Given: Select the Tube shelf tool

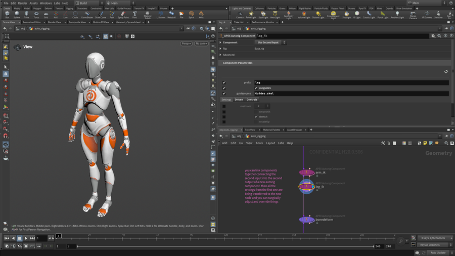Looking at the screenshot, I should click(x=27, y=15).
